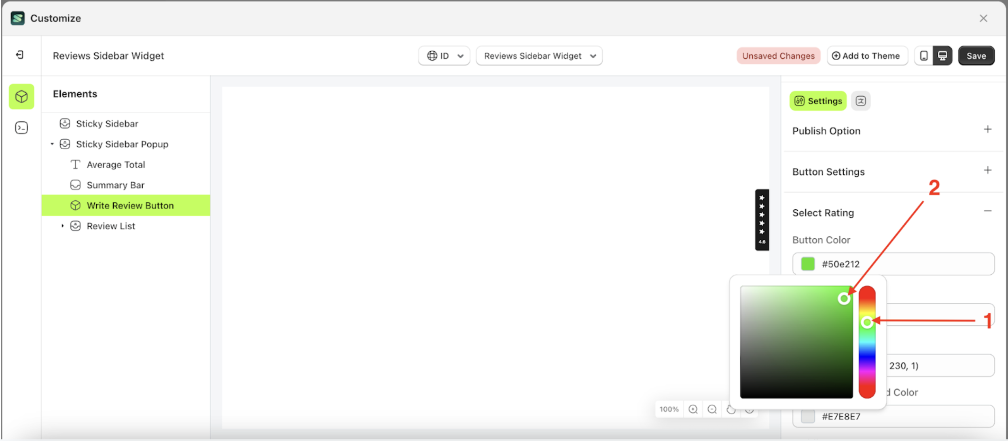
Task: Open the custom code console icon
Action: click(21, 127)
